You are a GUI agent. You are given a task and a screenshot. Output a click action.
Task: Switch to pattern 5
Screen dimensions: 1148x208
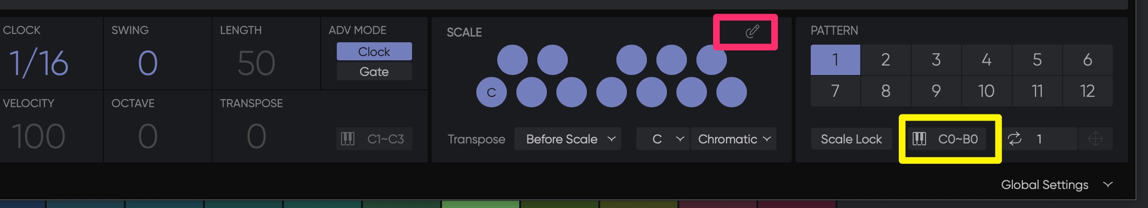click(x=1037, y=60)
